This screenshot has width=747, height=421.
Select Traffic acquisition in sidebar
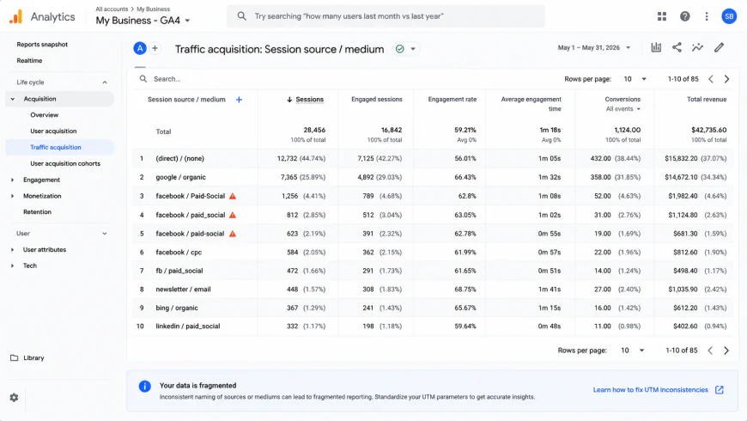(x=56, y=147)
